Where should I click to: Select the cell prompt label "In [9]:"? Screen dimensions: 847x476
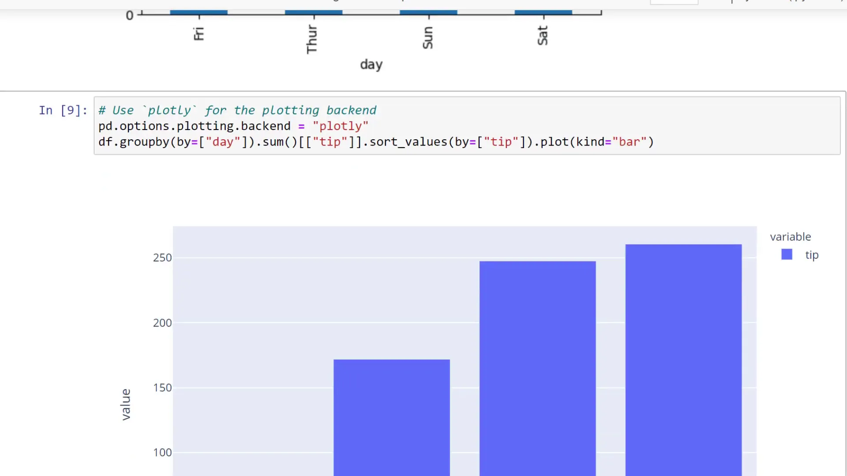coord(63,110)
